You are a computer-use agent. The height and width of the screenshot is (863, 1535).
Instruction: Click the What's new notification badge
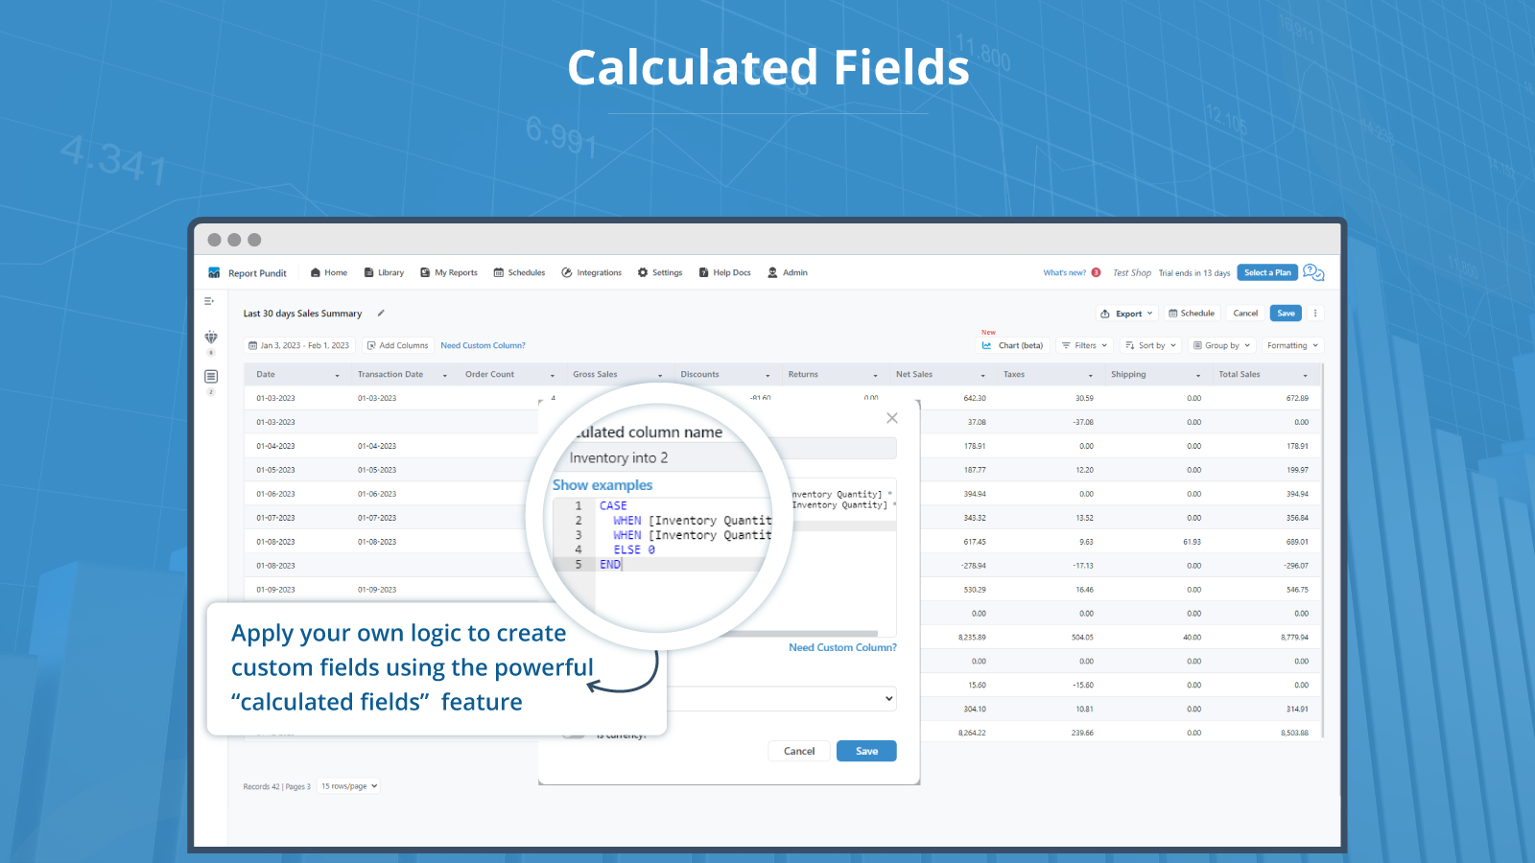coord(1096,272)
